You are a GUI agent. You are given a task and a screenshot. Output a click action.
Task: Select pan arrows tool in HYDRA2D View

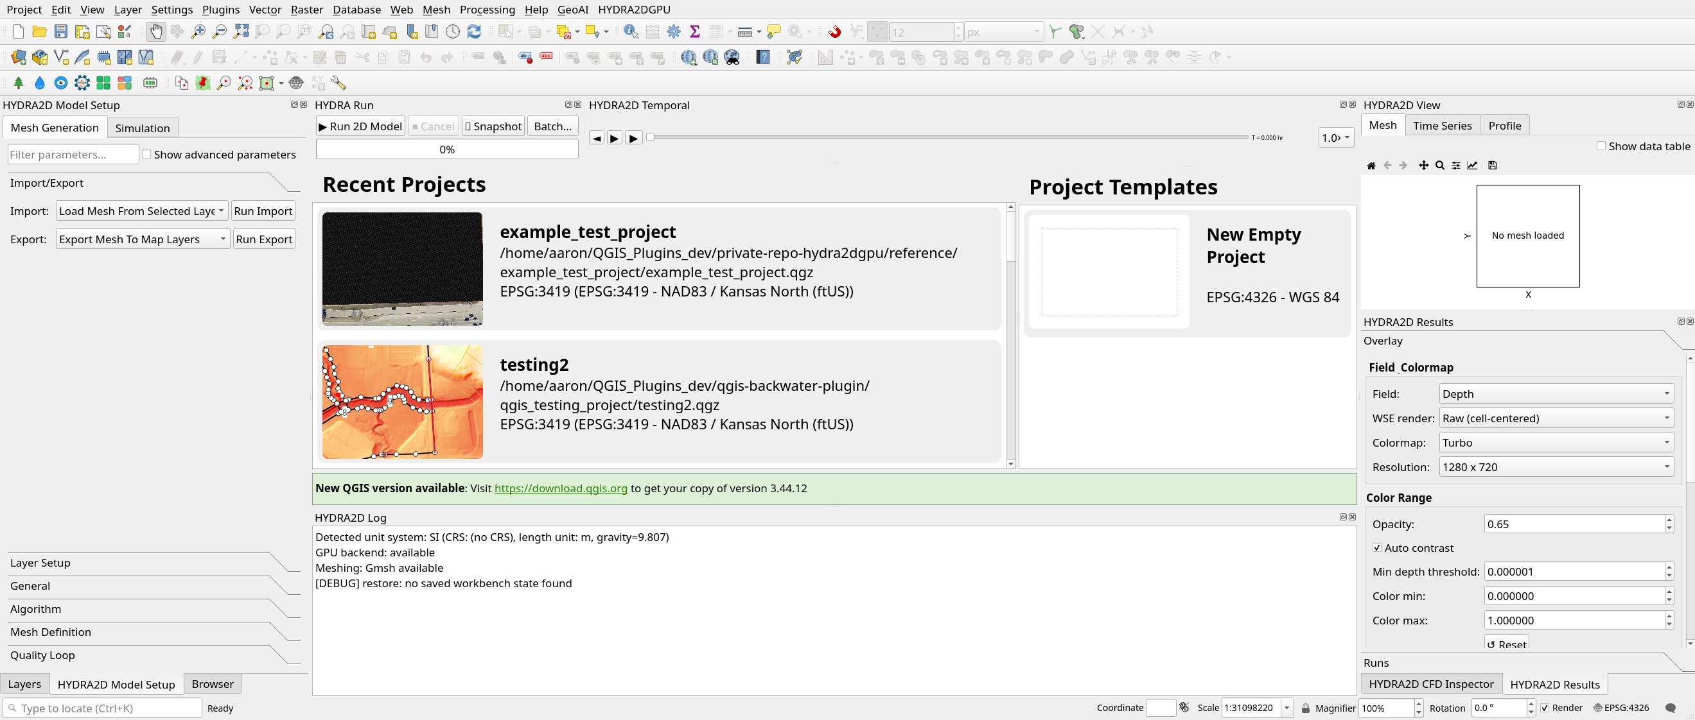1424,166
